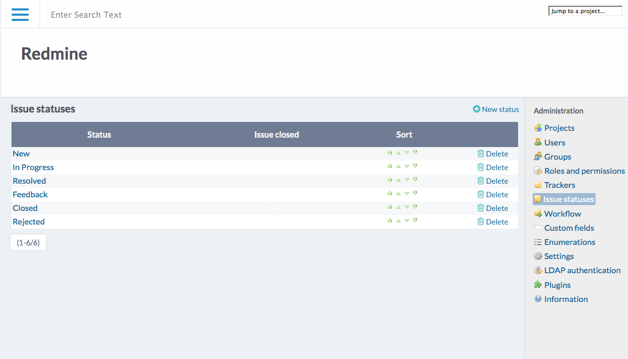The image size is (628, 359).
Task: Open the hamburger menu at top left
Action: click(x=20, y=14)
